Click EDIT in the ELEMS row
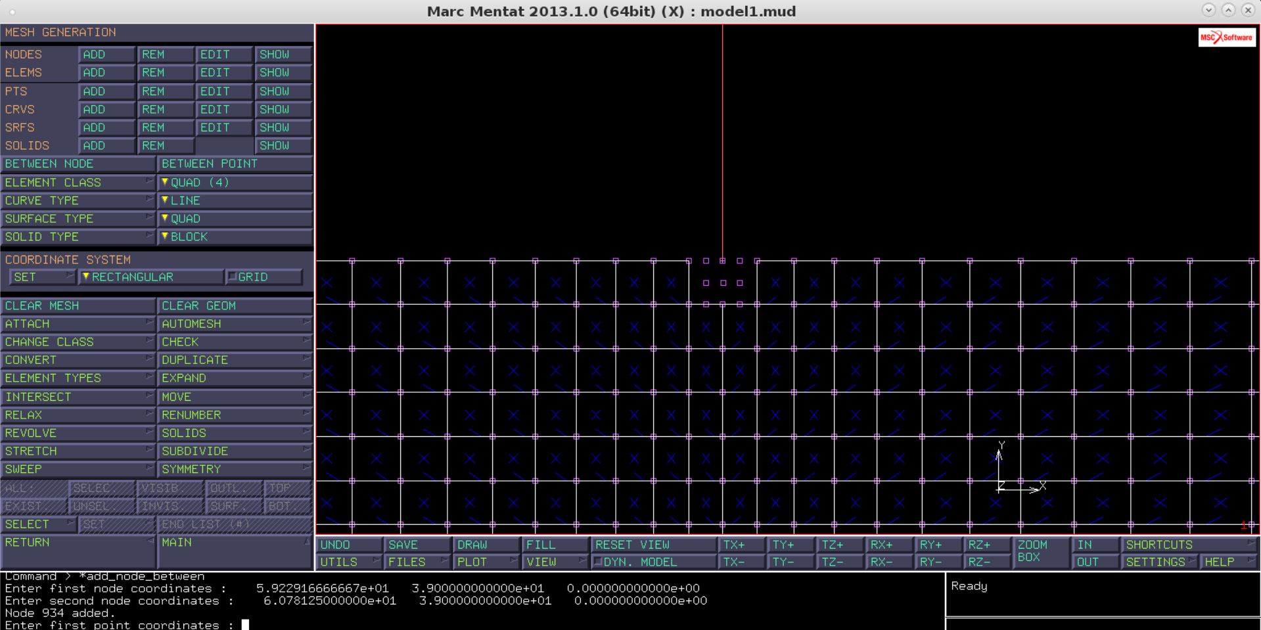1261x630 pixels. 224,73
